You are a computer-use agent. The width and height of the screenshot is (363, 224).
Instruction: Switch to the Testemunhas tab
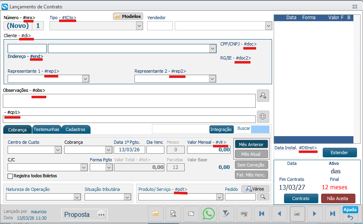click(46, 129)
